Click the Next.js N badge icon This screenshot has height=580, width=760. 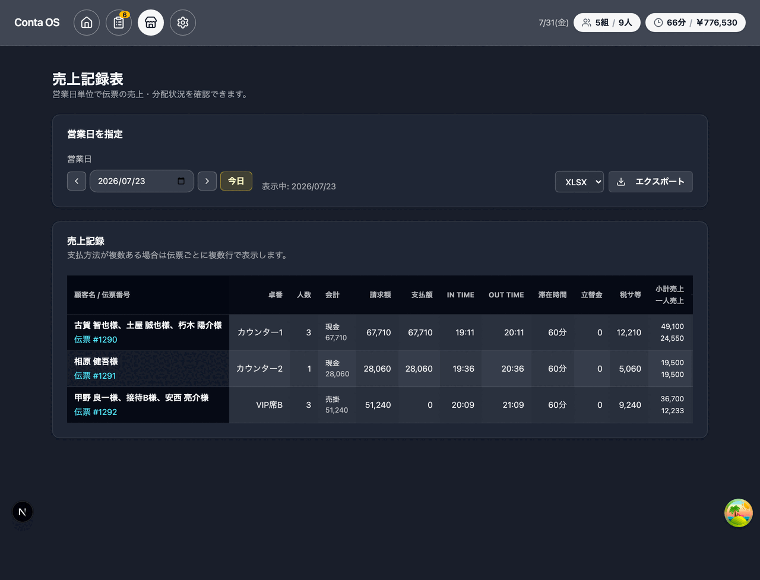tap(23, 512)
